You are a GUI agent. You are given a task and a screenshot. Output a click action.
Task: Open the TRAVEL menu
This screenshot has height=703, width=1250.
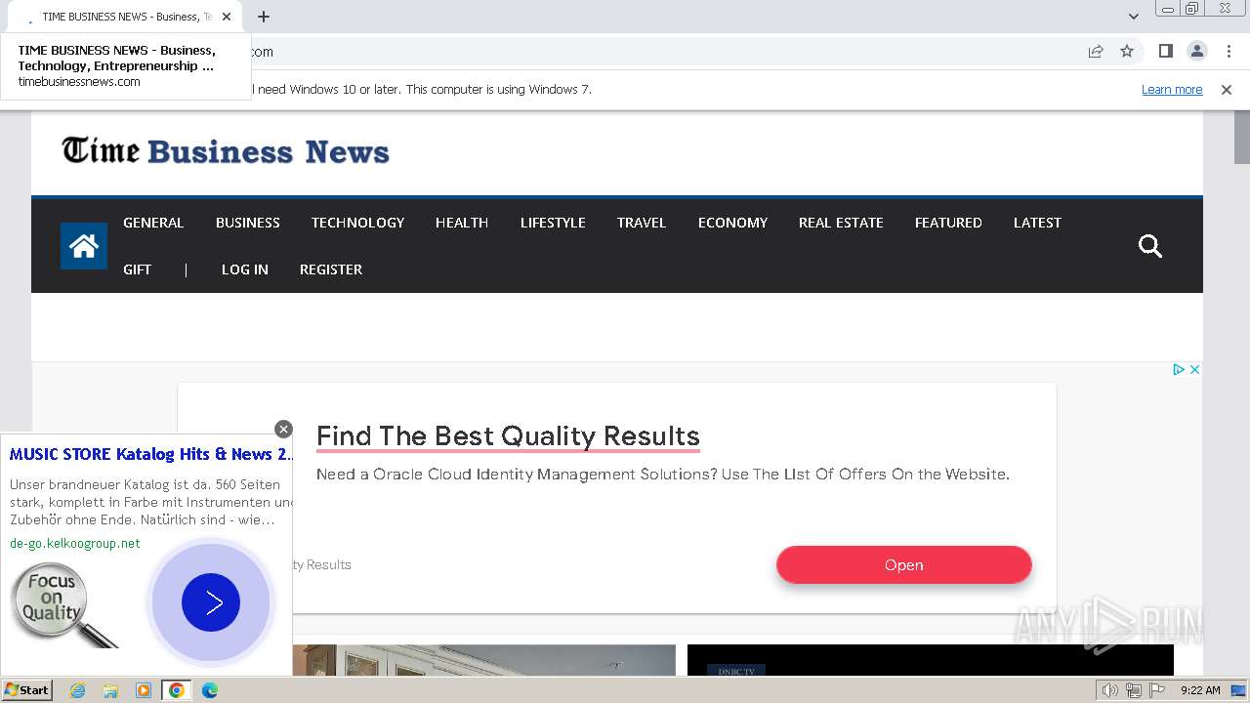click(x=642, y=223)
